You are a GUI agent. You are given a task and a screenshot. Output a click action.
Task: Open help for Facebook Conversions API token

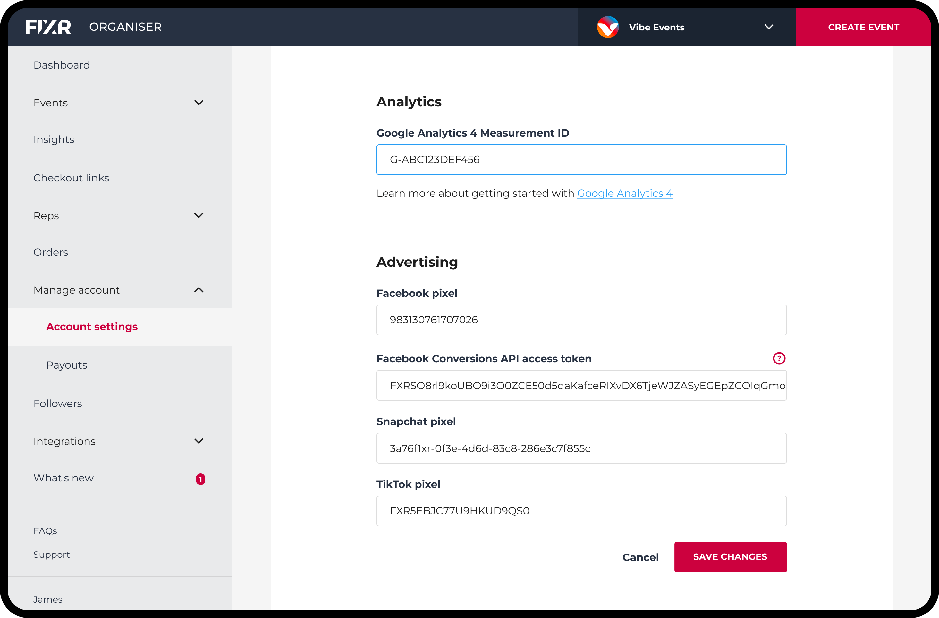coord(779,358)
